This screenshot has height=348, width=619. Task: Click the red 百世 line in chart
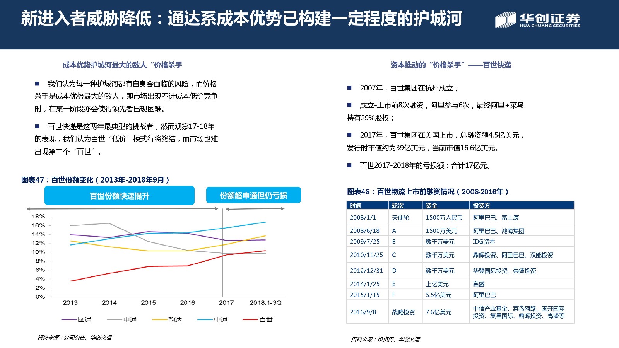coord(168,266)
